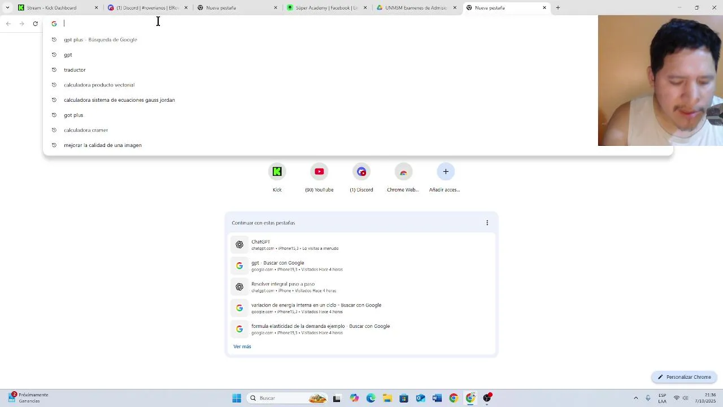The width and height of the screenshot is (723, 407).
Task: Close the Discord tab
Action: (x=186, y=8)
